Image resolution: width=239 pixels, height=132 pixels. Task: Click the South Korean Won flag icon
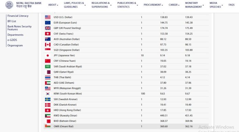[48, 94]
